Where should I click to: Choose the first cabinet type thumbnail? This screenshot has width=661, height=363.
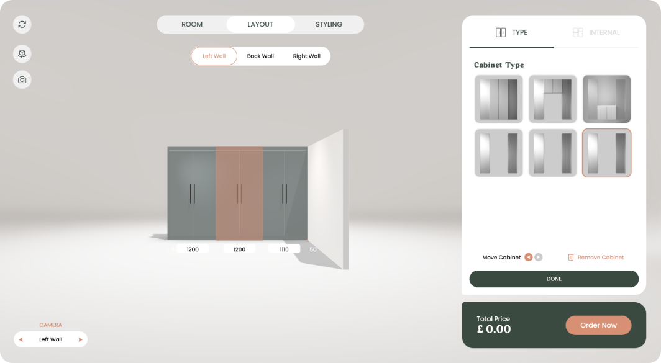point(499,99)
